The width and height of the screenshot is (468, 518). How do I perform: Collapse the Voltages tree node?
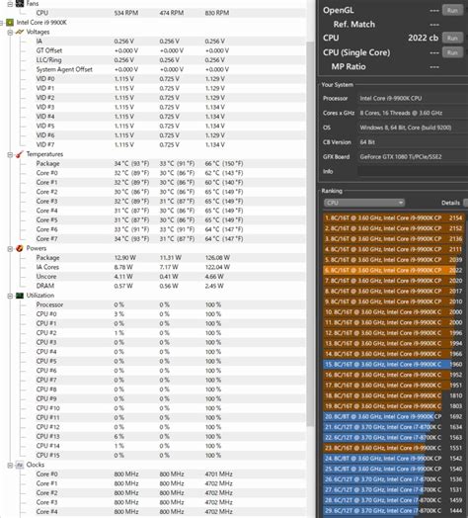tap(10, 33)
